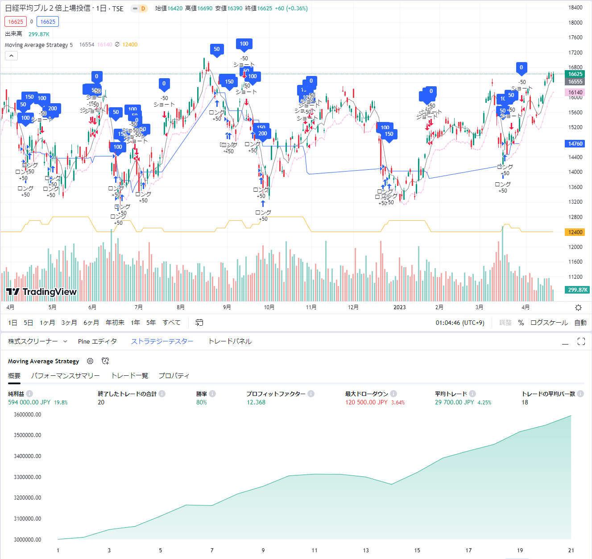Open chart settings gear on time axis
This screenshot has height=559, width=592.
tap(578, 307)
